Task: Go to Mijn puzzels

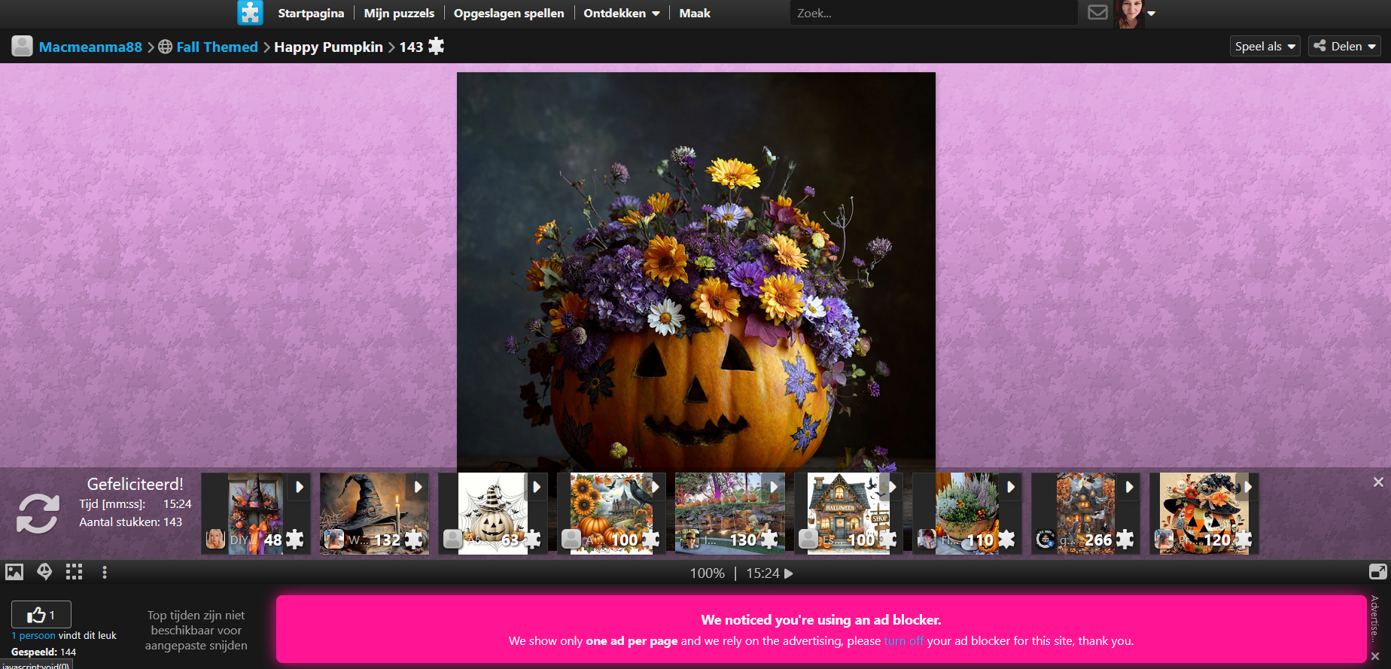Action: [399, 14]
